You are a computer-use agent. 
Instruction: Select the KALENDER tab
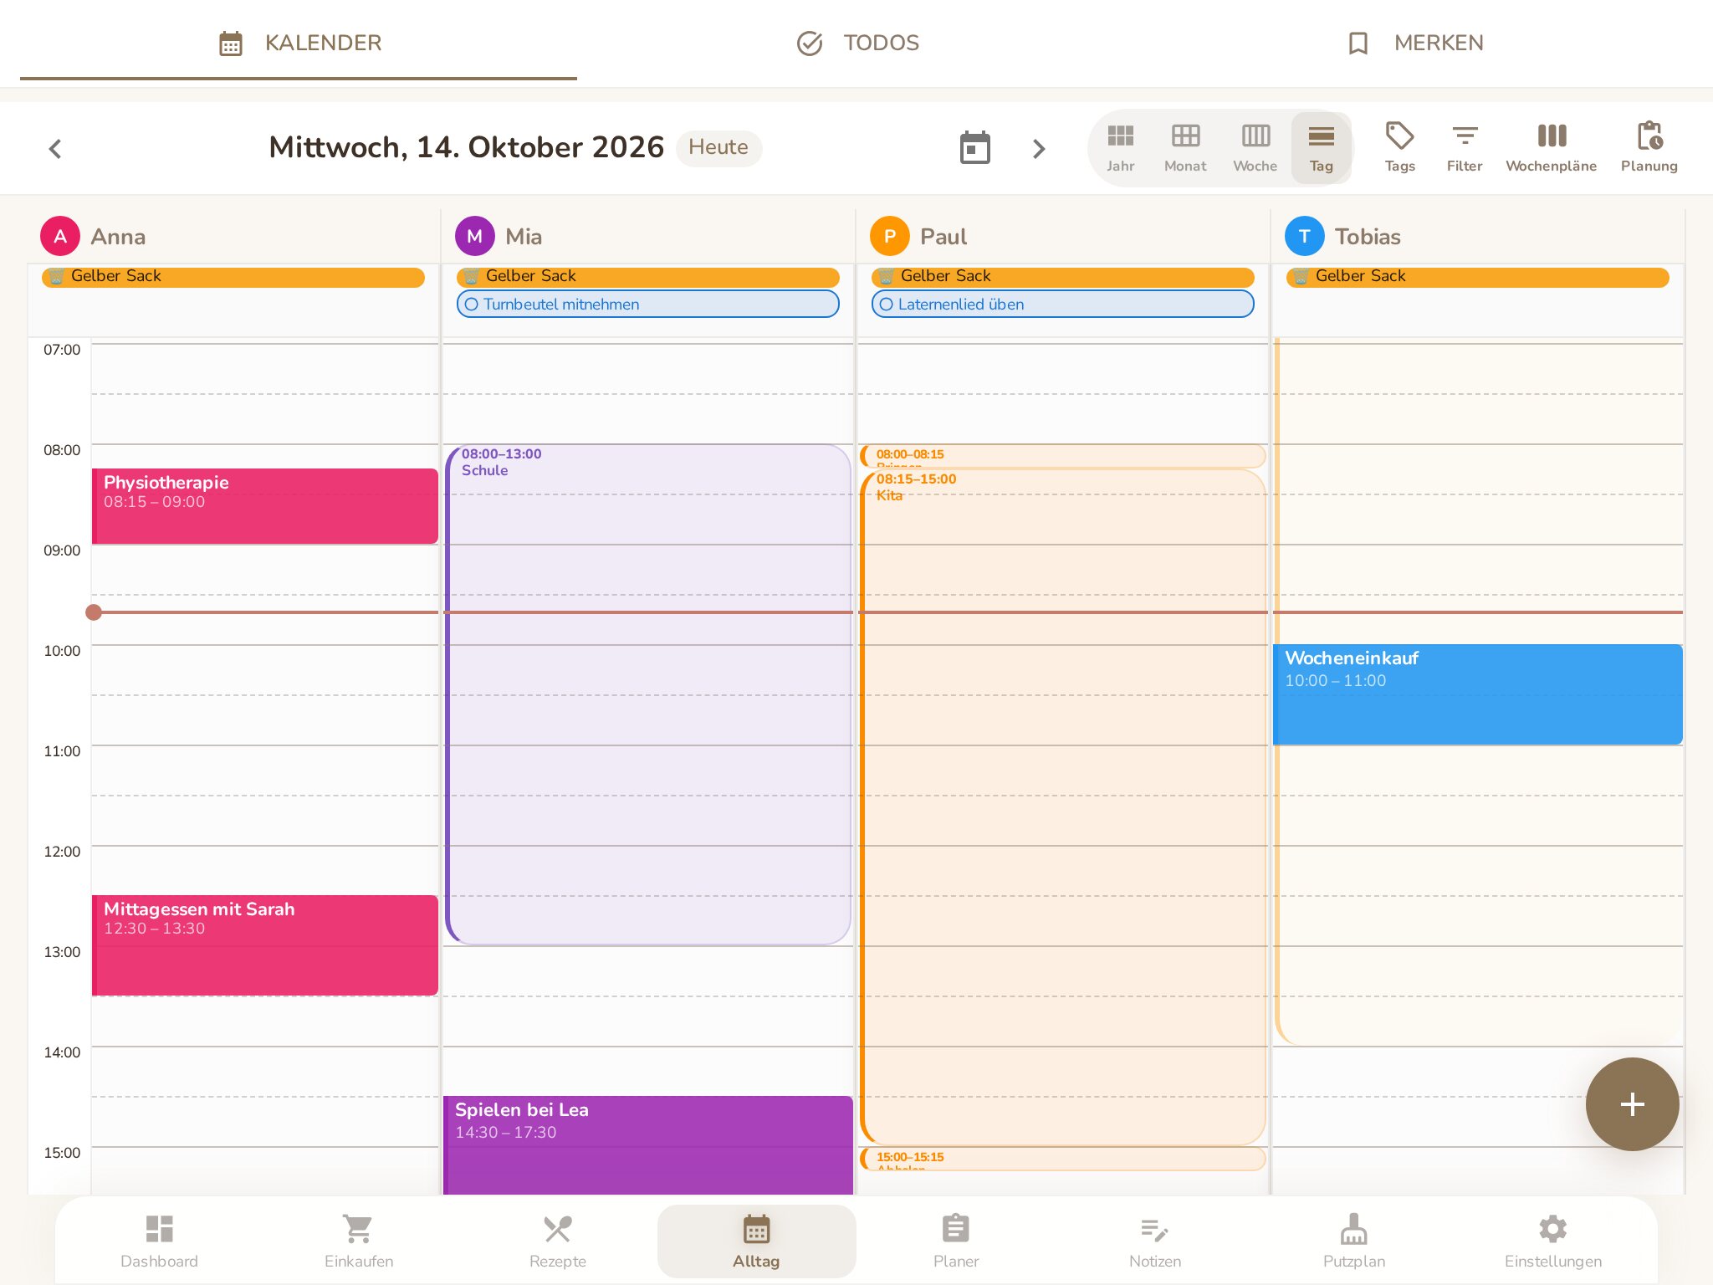click(299, 43)
